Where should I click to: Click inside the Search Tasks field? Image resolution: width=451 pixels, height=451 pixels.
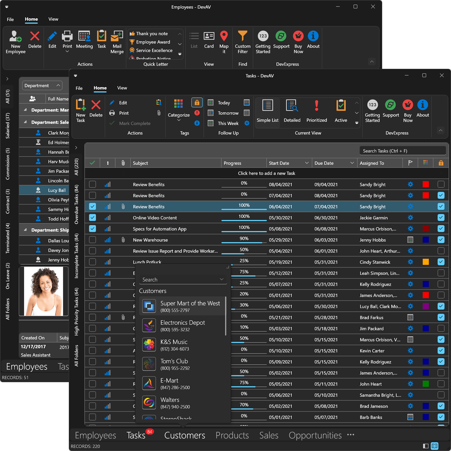tap(402, 150)
